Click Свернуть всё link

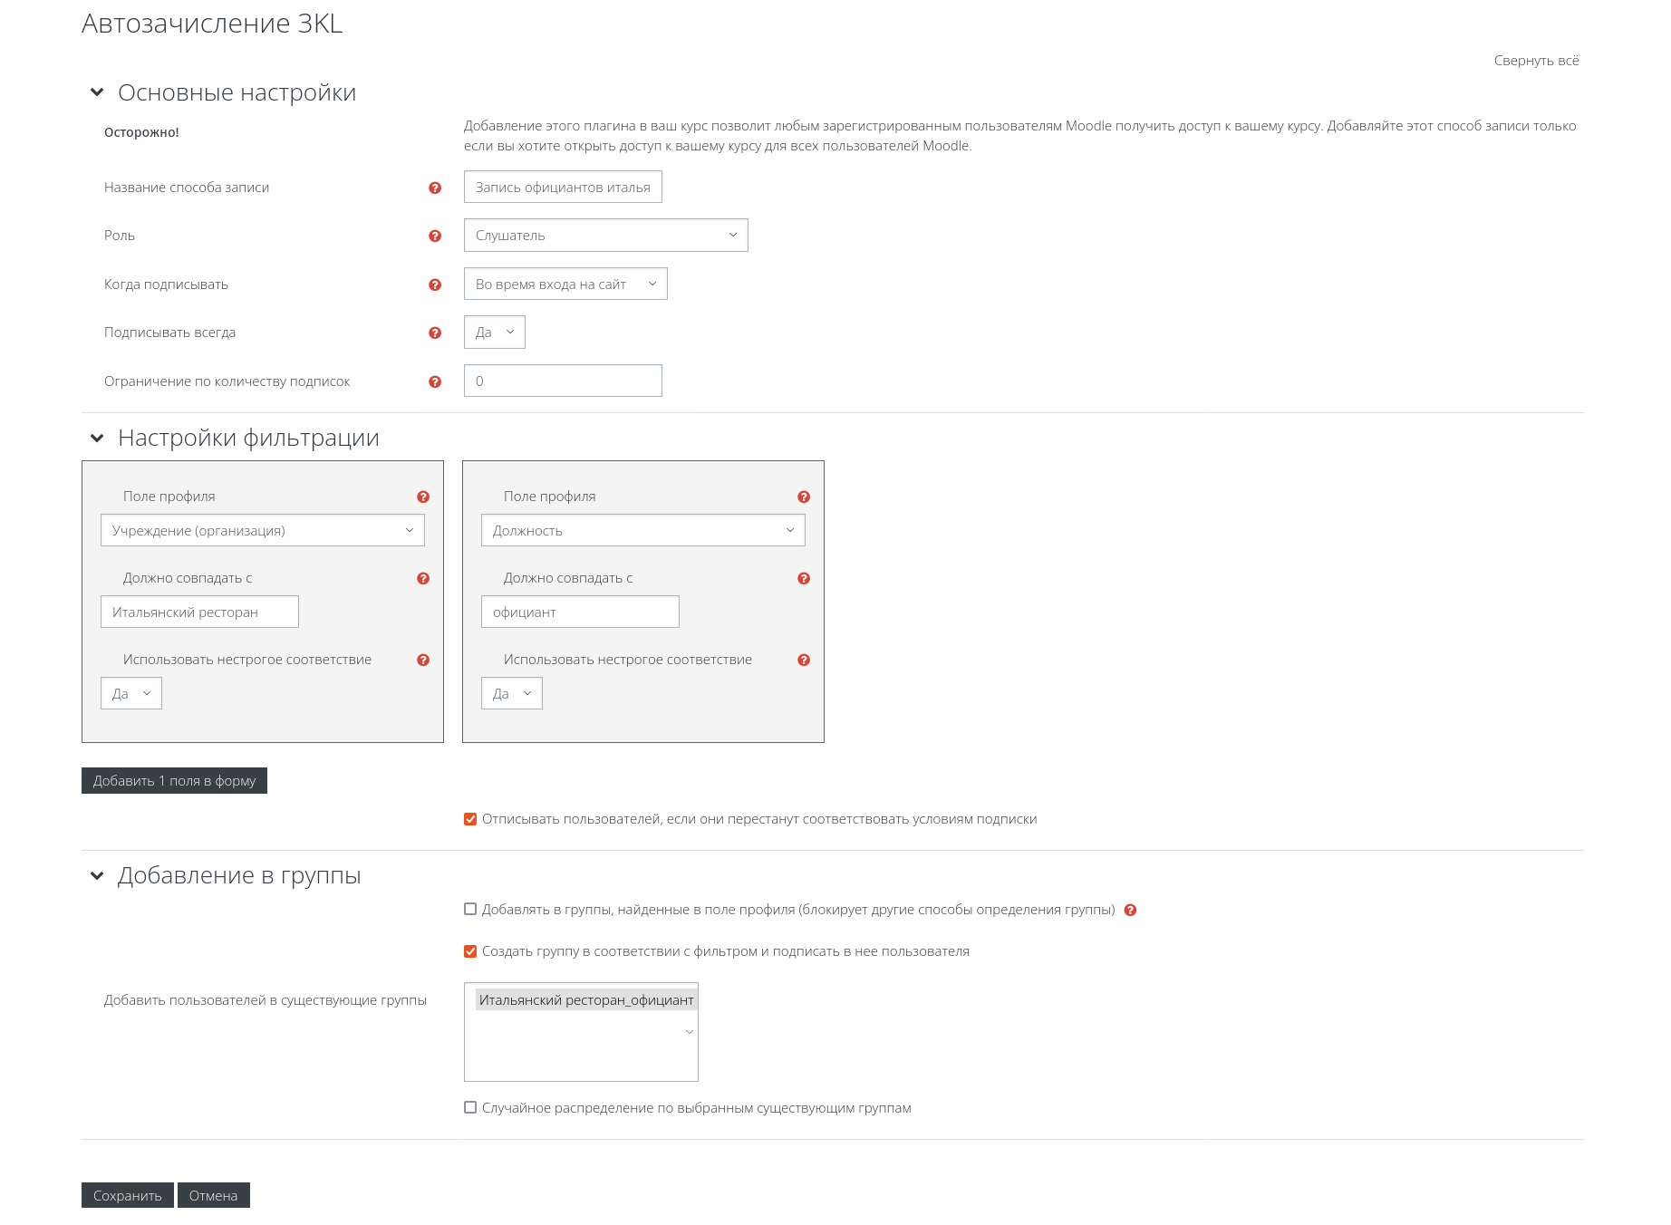(x=1536, y=61)
